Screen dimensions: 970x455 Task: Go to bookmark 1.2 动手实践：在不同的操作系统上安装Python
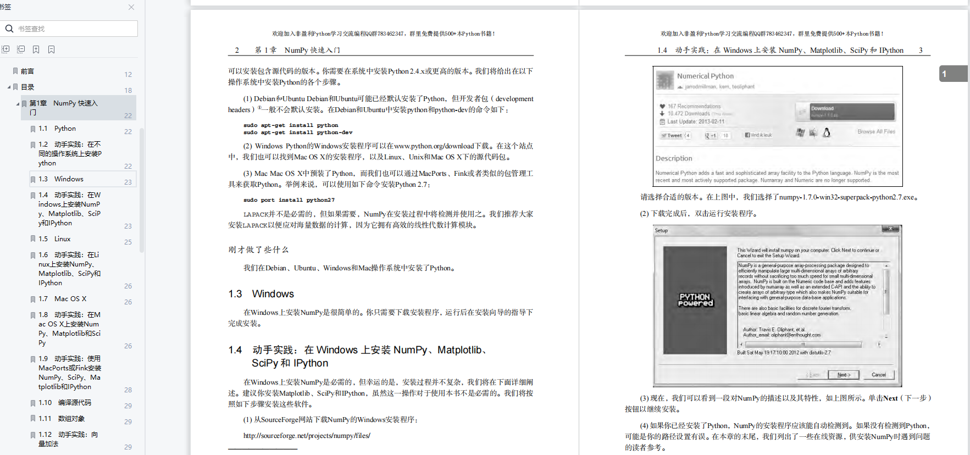pos(70,154)
